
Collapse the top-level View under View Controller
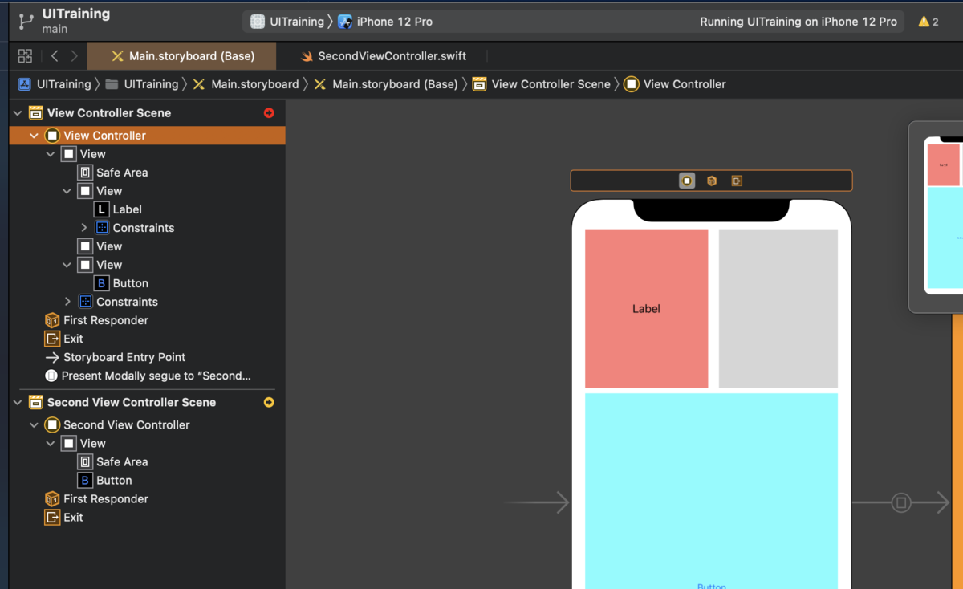click(x=51, y=154)
